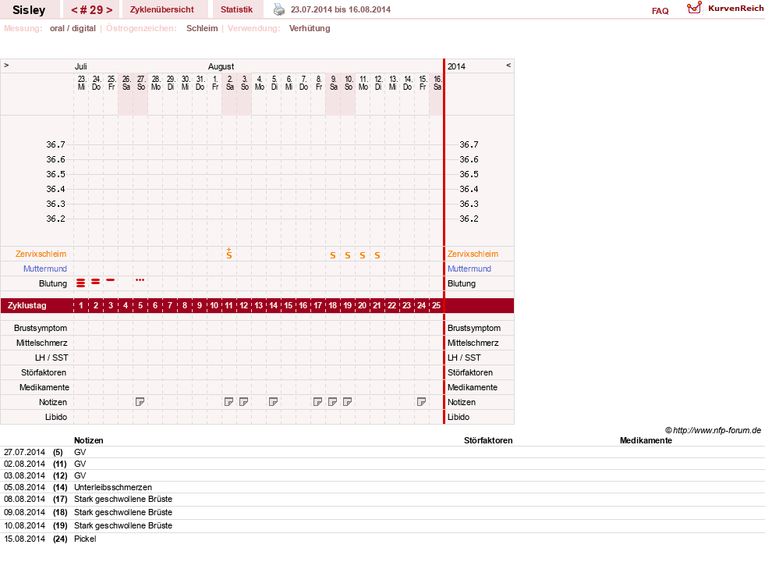Select cycle day 25 in Zyklustag row
765x580 pixels.
[436, 306]
